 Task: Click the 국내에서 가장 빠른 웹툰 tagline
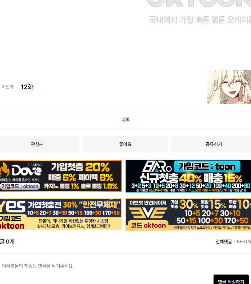(200, 20)
